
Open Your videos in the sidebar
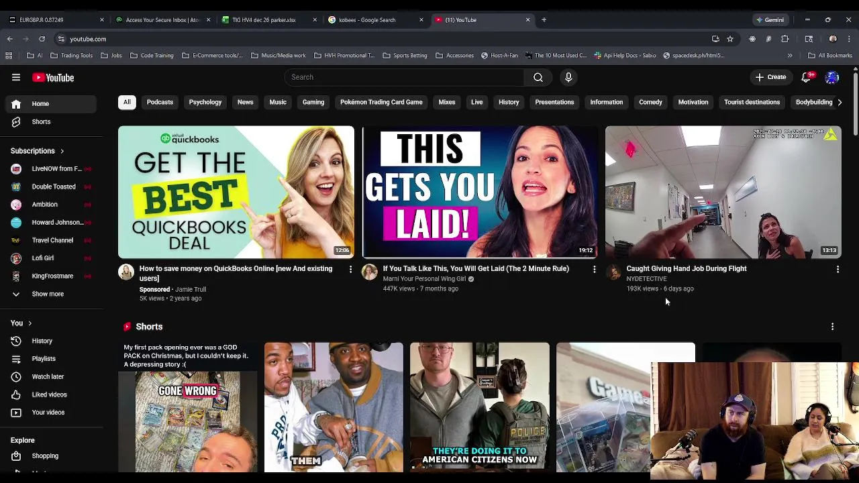pyautogui.click(x=51, y=413)
